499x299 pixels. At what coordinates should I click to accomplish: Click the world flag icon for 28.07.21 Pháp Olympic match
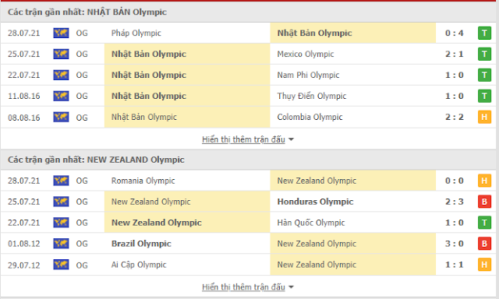click(61, 33)
